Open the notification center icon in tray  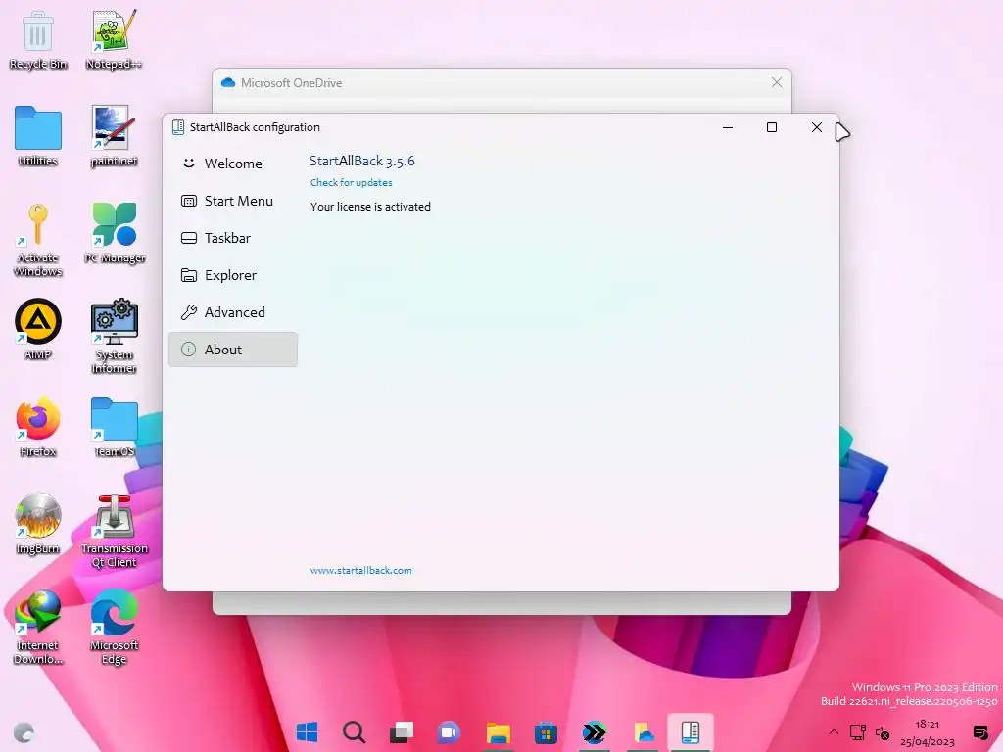979,732
